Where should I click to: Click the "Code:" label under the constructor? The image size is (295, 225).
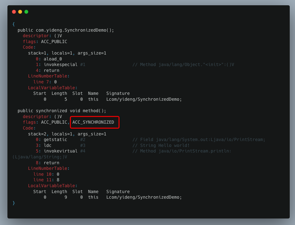tap(29, 47)
